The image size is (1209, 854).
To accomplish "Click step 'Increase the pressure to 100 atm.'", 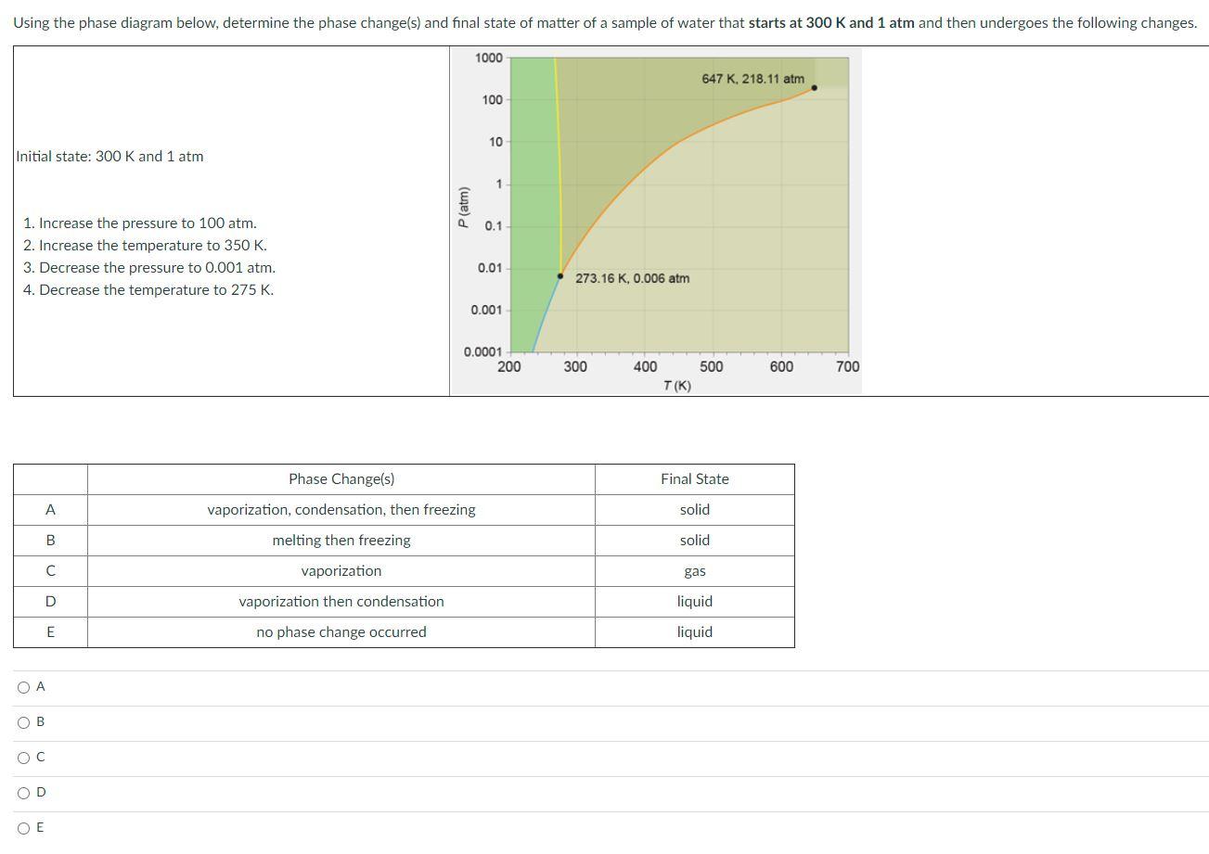I will tap(148, 223).
